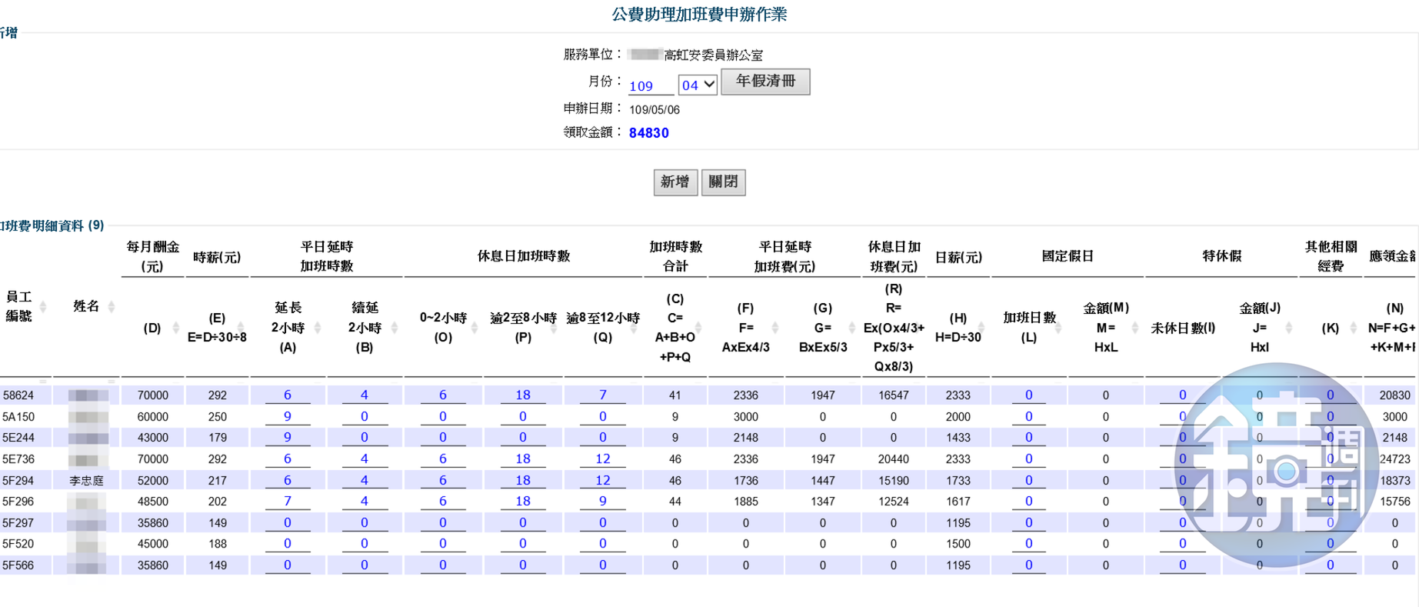Select the 領取金額 total 84830
The height and width of the screenshot is (607, 1419).
tap(649, 133)
